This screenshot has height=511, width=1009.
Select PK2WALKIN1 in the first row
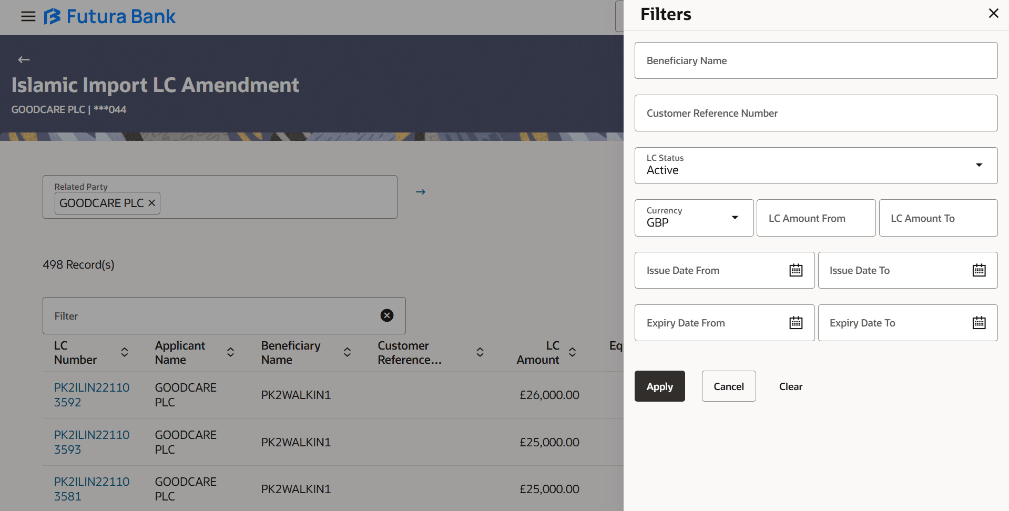pos(296,395)
